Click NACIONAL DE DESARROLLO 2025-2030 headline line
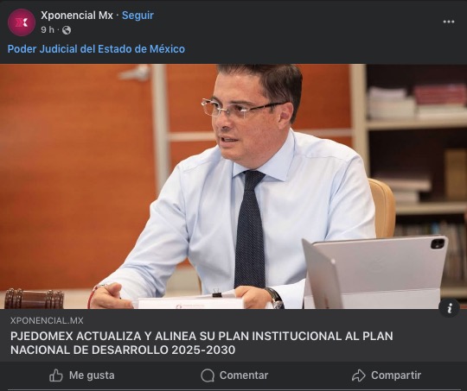 (x=123, y=350)
